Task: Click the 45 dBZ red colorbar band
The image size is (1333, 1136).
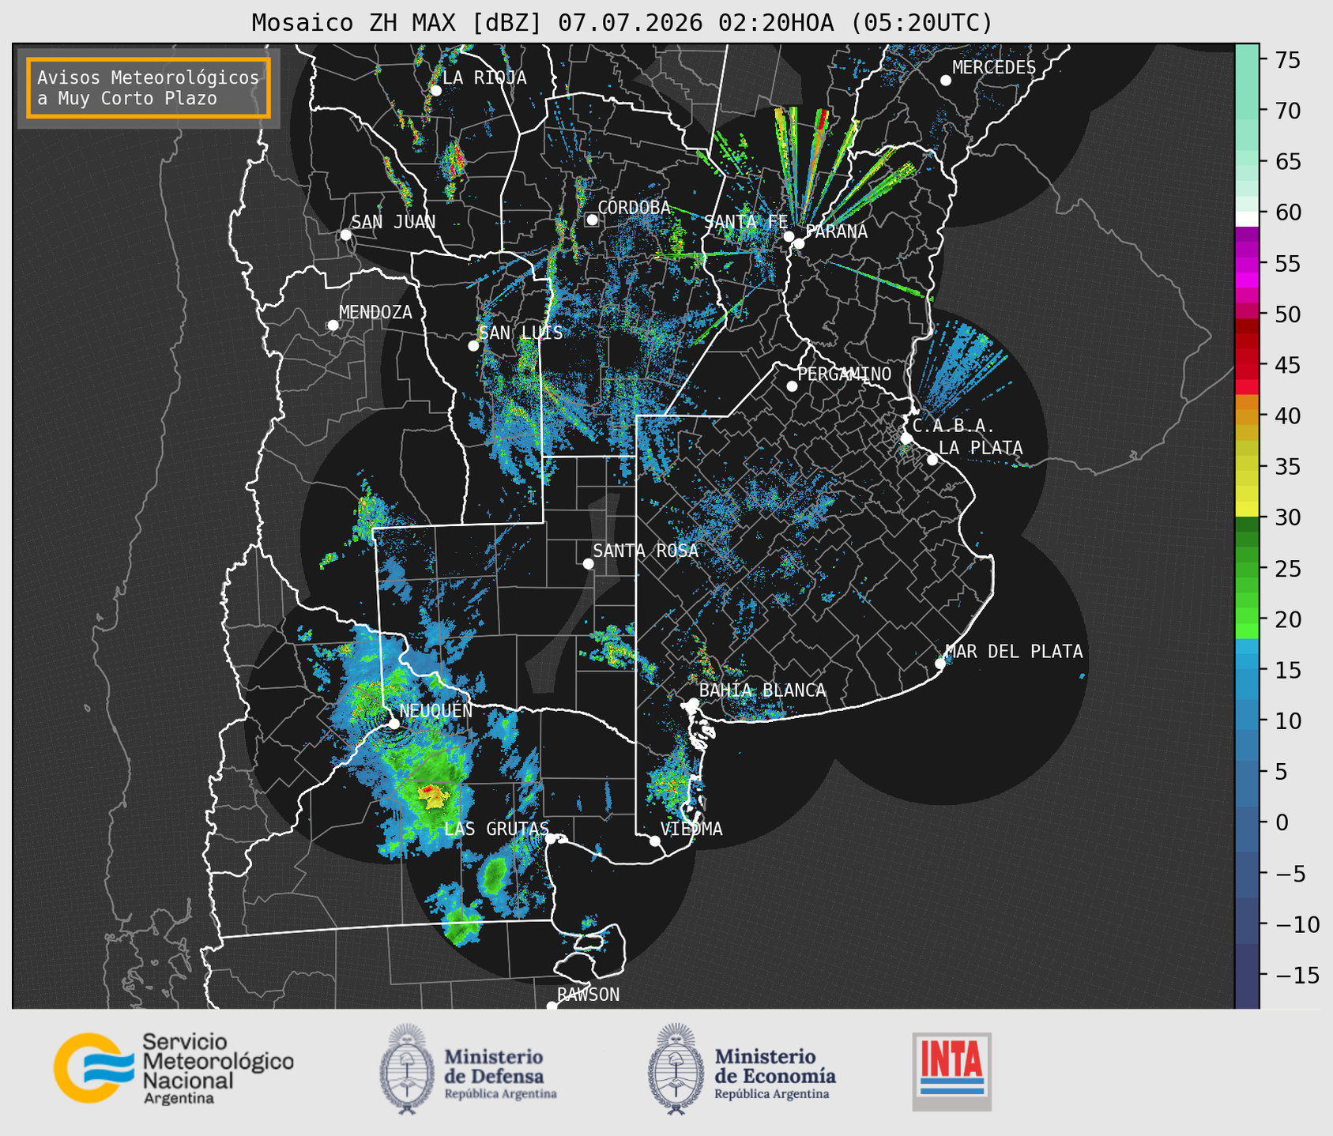Action: [1247, 365]
